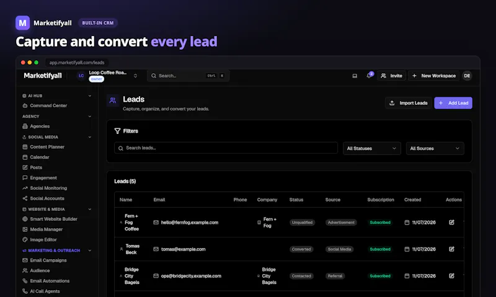496x297 pixels.
Task: Click the Invite button
Action: [391, 76]
